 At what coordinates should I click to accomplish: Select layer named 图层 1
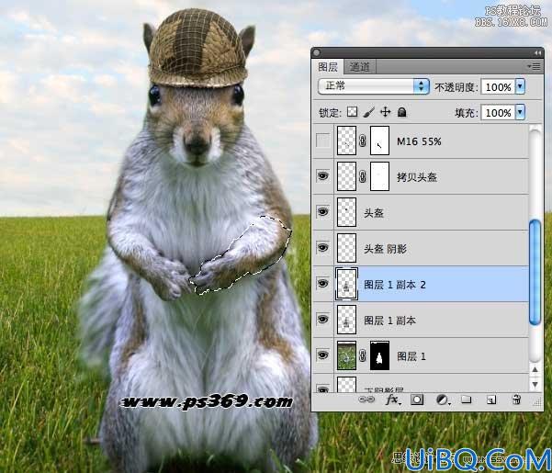pos(411,356)
